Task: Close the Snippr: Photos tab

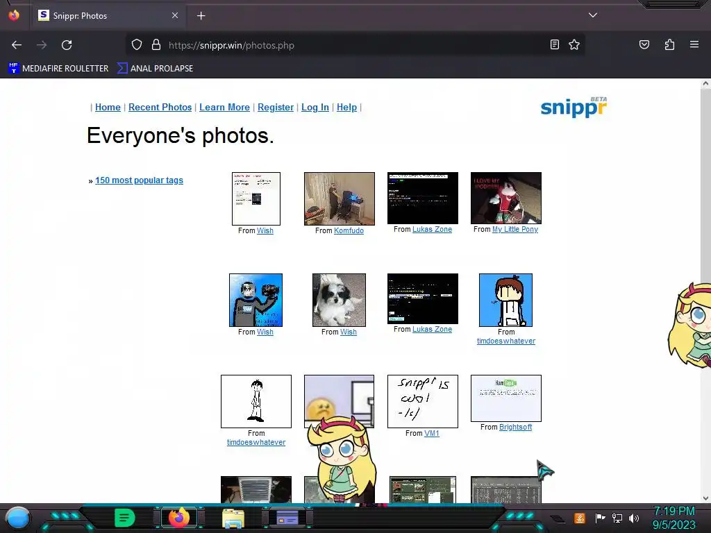Action: pyautogui.click(x=174, y=15)
